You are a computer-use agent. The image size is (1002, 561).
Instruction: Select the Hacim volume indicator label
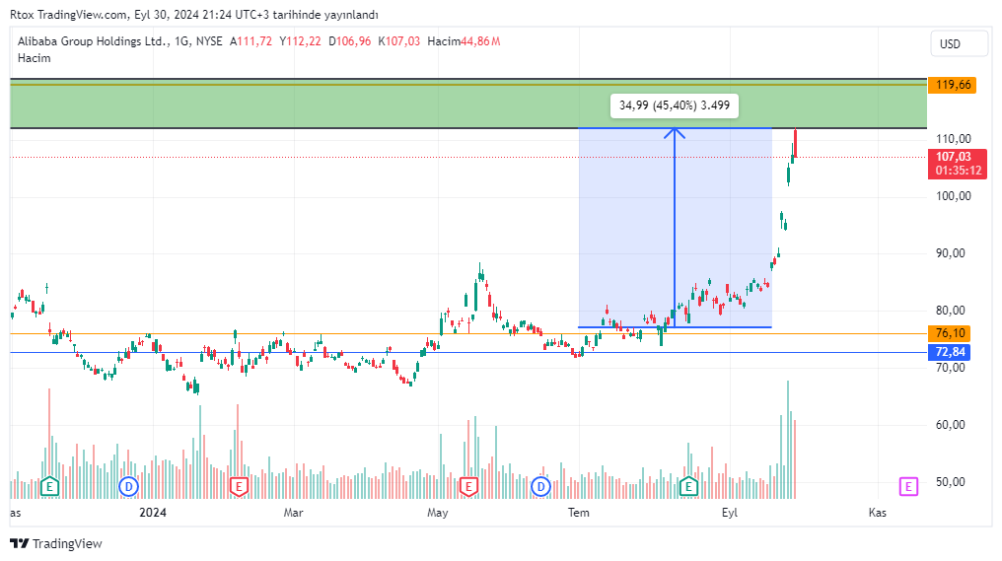[34, 58]
